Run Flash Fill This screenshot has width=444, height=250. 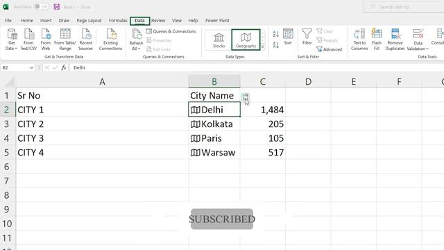coord(377,40)
